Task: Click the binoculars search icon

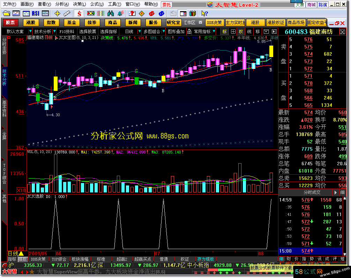Action: 110,14
